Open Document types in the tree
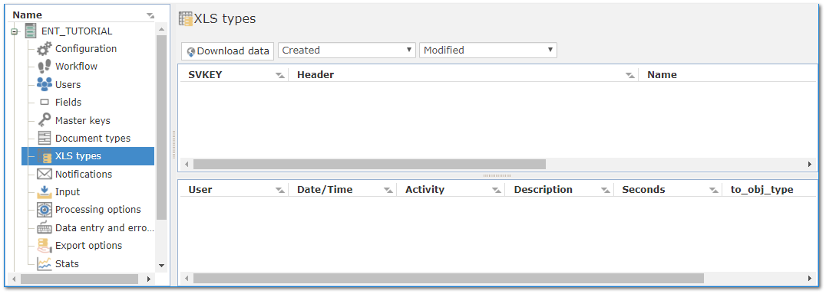 click(x=93, y=139)
